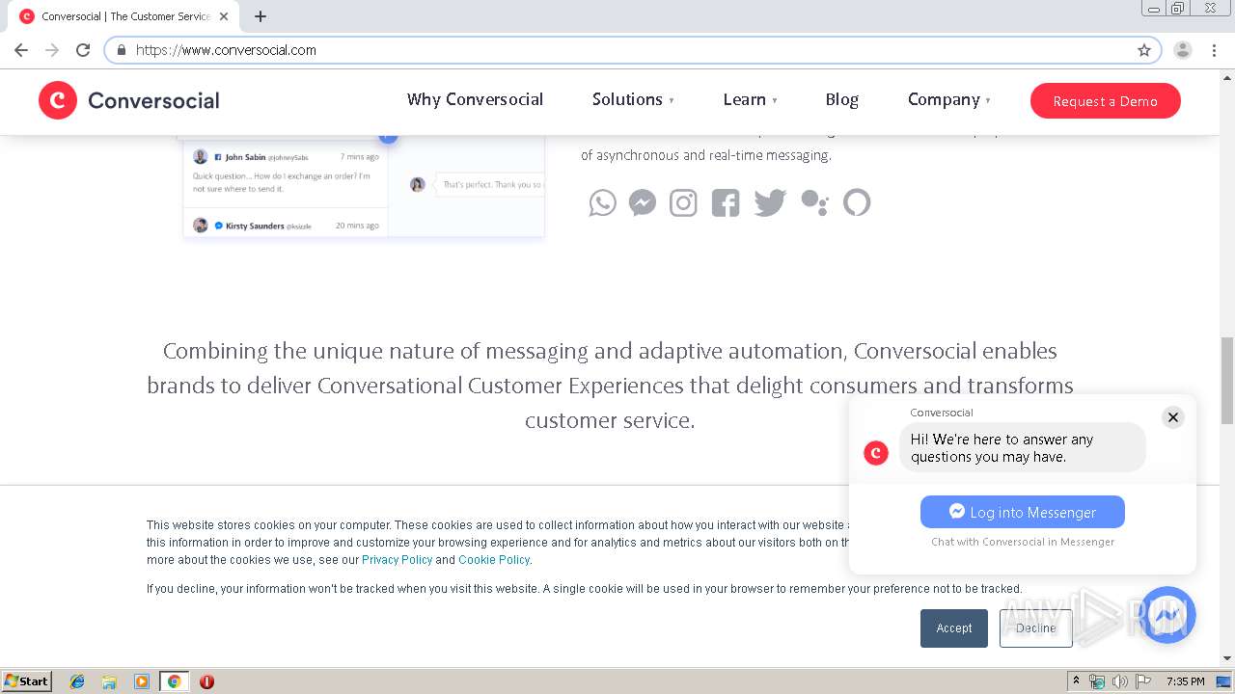Close the Conversocial chat popup
The width and height of the screenshot is (1235, 694).
tap(1173, 417)
